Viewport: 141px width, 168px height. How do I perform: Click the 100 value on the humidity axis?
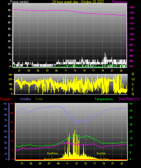5,104
